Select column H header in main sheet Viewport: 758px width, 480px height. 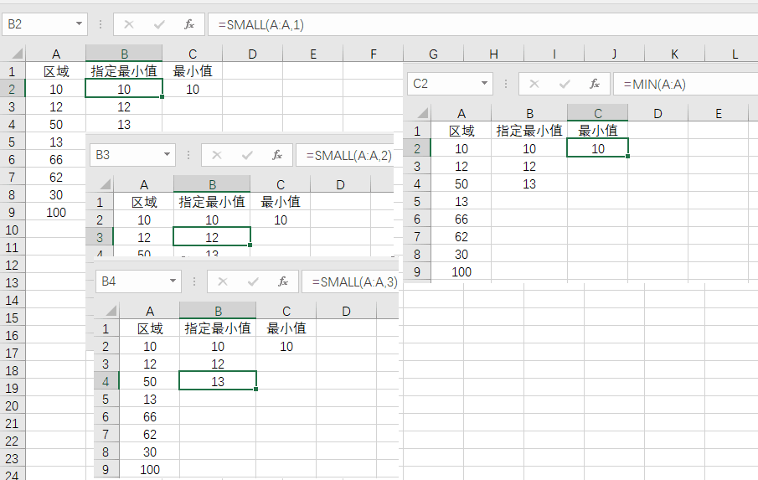pos(493,54)
